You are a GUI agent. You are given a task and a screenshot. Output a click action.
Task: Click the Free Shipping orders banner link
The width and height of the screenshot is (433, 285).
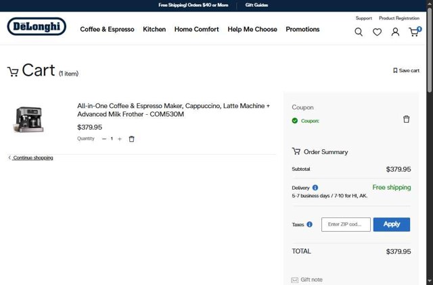(193, 5)
